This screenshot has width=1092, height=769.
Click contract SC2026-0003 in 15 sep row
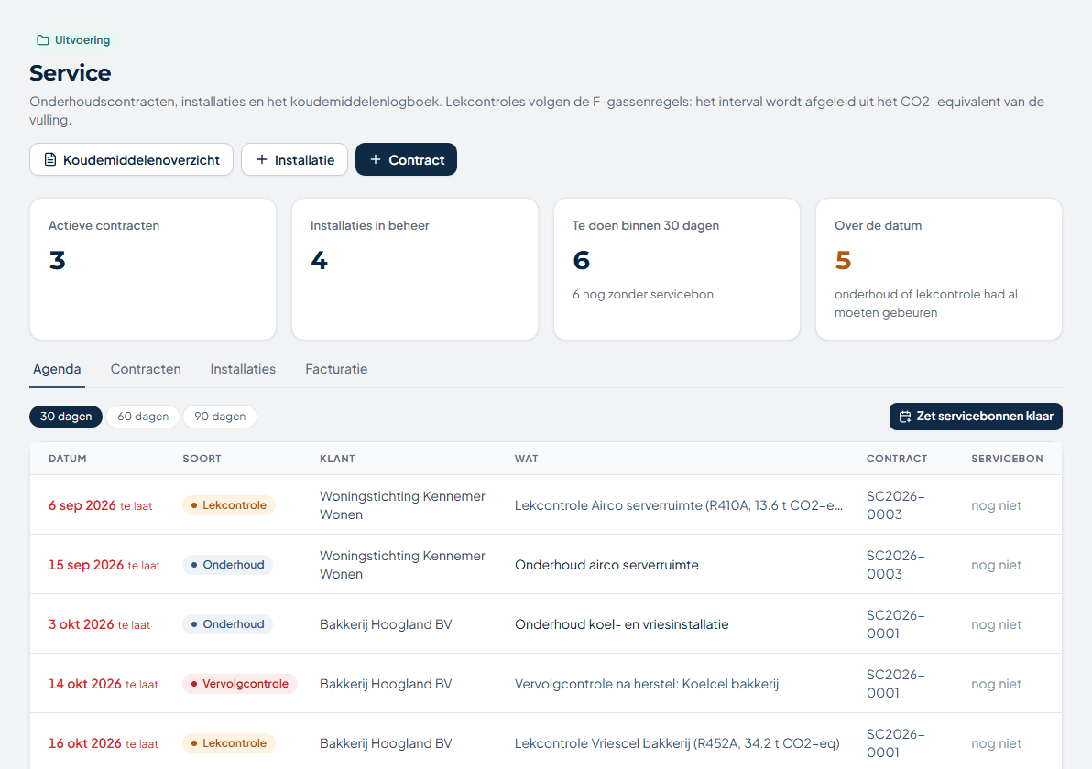pos(896,565)
